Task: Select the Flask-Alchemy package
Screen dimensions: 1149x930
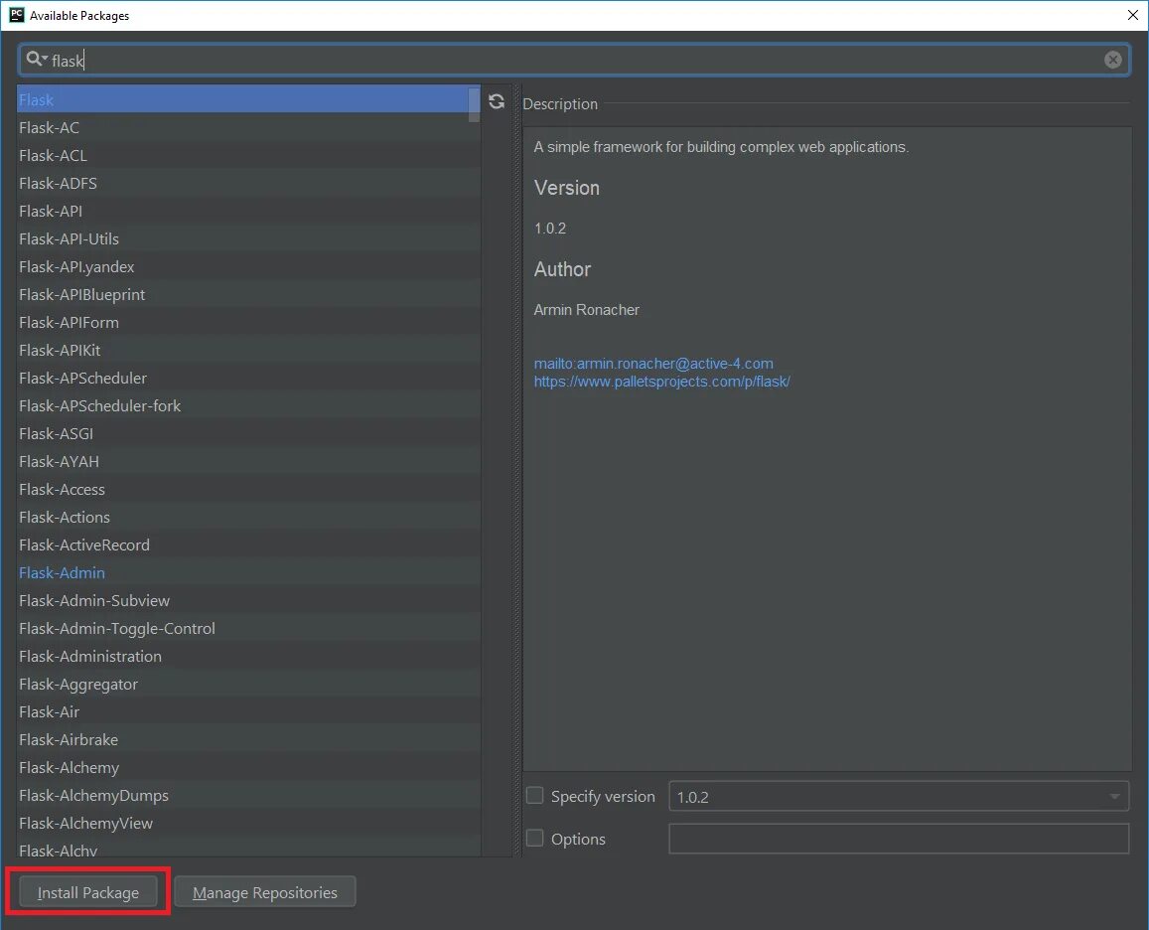Action: click(247, 769)
